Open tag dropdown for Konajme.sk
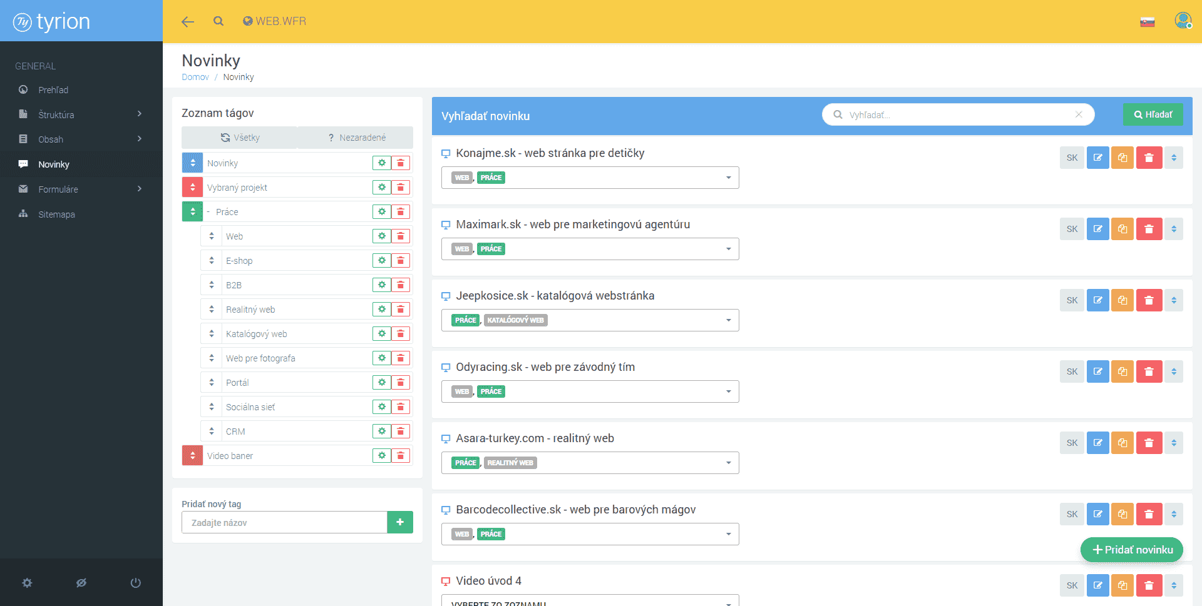This screenshot has height=606, width=1202. coord(728,178)
